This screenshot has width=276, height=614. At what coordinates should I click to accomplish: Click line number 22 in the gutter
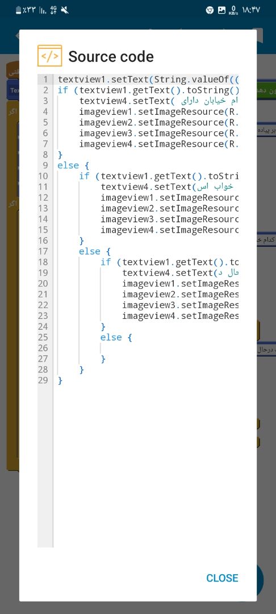pos(43,305)
